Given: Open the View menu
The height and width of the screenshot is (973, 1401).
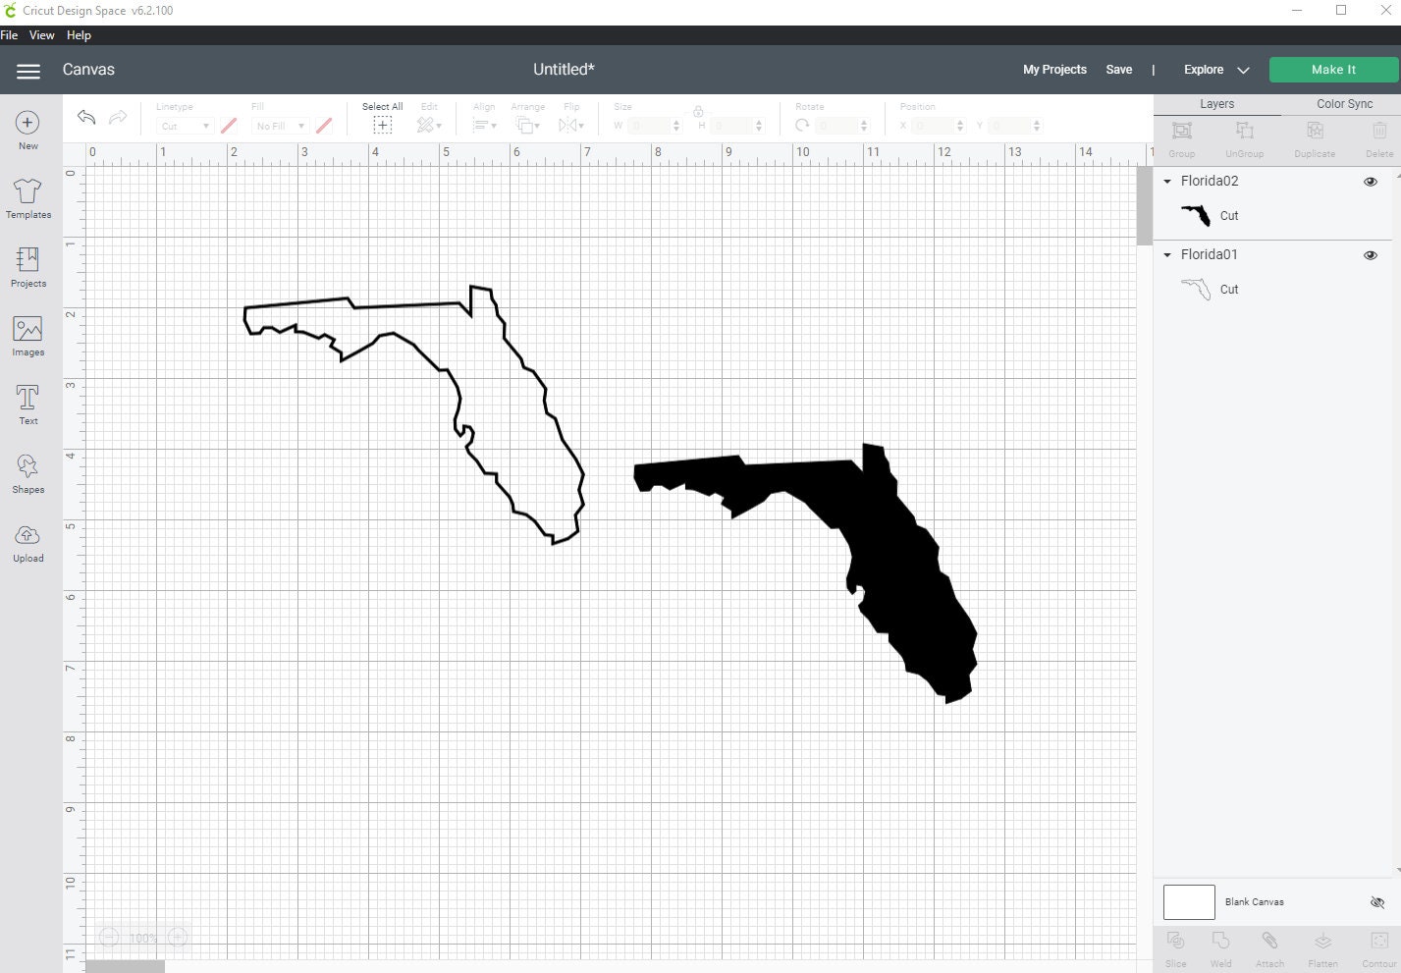Looking at the screenshot, I should [x=41, y=34].
